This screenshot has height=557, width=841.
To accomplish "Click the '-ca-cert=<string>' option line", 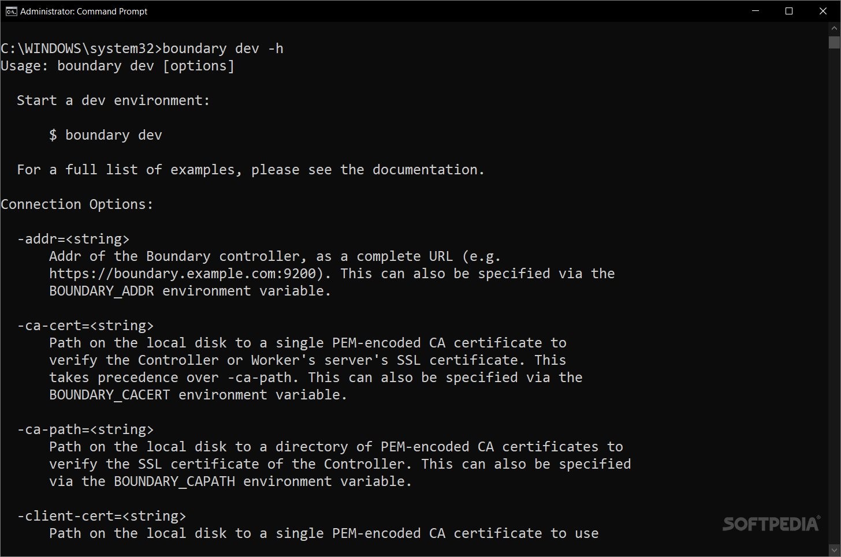I will 85,326.
